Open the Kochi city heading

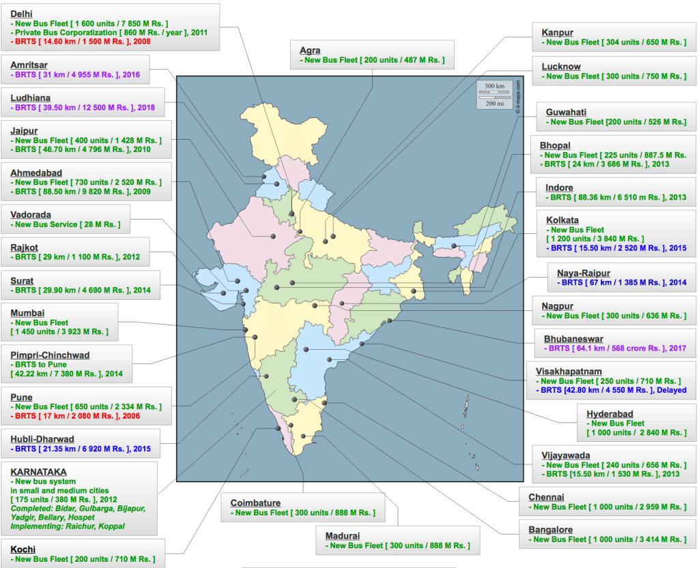tap(23, 550)
